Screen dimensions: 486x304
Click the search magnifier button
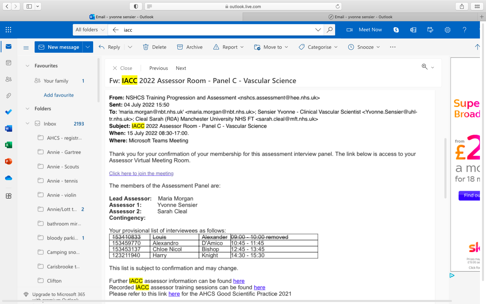(329, 30)
